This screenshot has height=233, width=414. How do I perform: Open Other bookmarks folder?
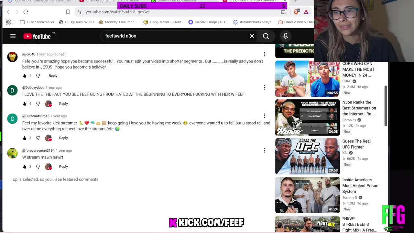click(37, 22)
